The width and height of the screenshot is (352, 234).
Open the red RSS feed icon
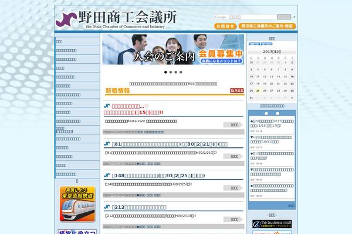(x=237, y=91)
